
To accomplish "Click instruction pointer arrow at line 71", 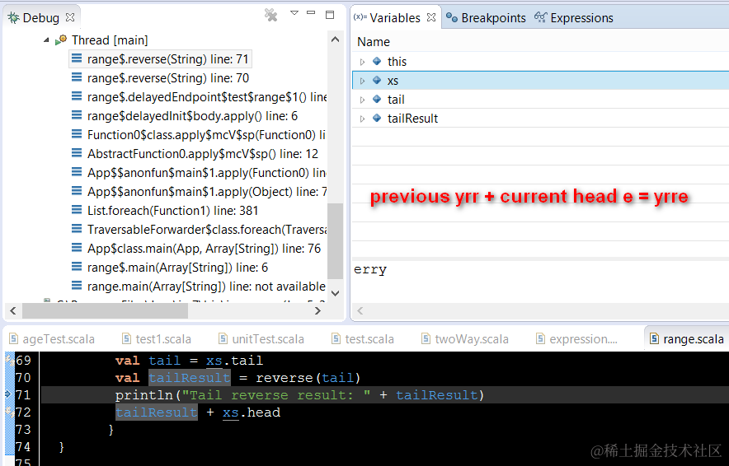I will click(8, 394).
